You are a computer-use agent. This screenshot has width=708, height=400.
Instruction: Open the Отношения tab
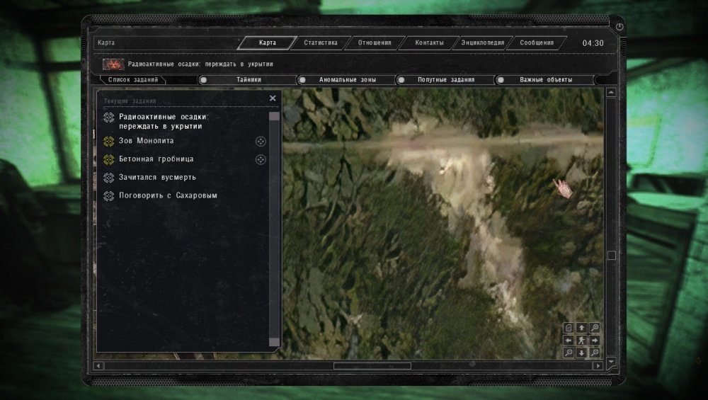coord(375,43)
